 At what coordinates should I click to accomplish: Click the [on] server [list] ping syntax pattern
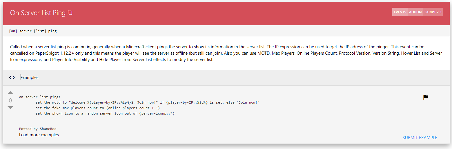pos(33,31)
